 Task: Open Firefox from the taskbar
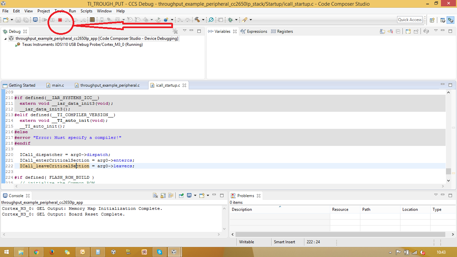52,252
